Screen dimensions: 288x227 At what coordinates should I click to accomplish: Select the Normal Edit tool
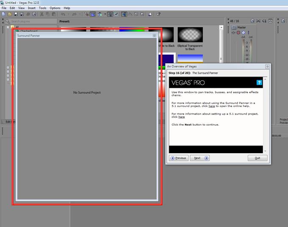click(124, 14)
